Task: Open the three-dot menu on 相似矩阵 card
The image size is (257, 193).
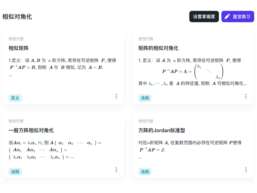Action: [x=116, y=96]
